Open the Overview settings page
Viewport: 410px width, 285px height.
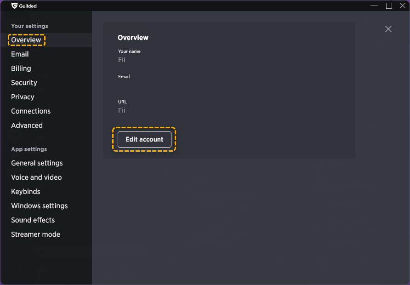26,40
